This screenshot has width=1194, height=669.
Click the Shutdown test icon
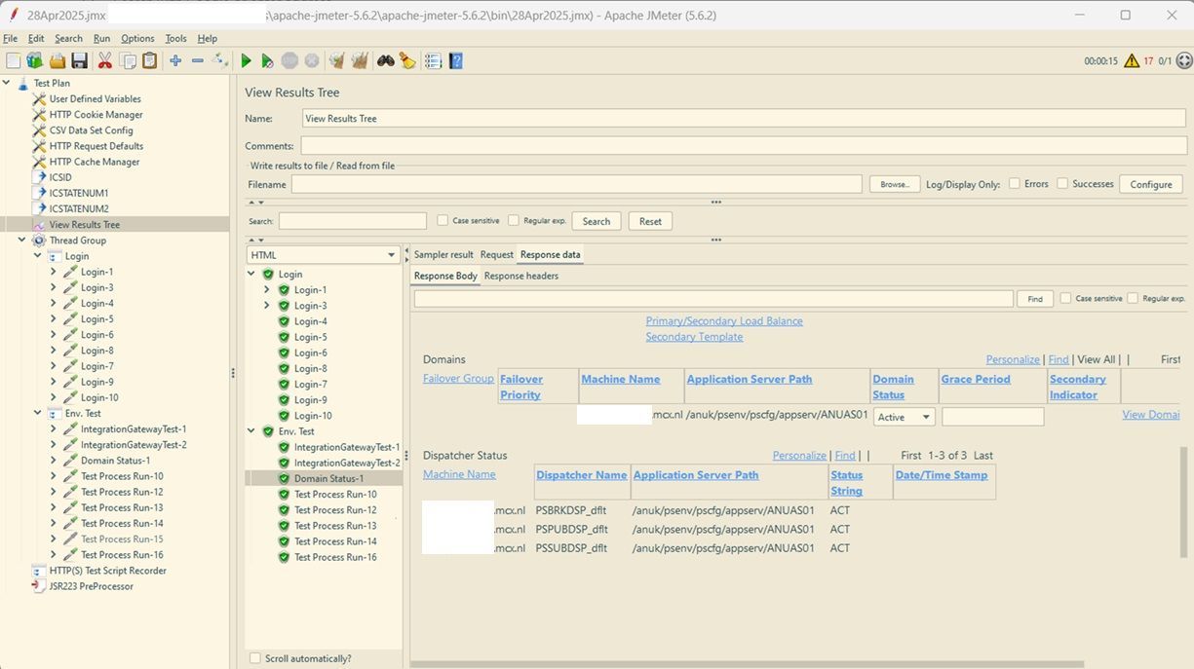(312, 60)
